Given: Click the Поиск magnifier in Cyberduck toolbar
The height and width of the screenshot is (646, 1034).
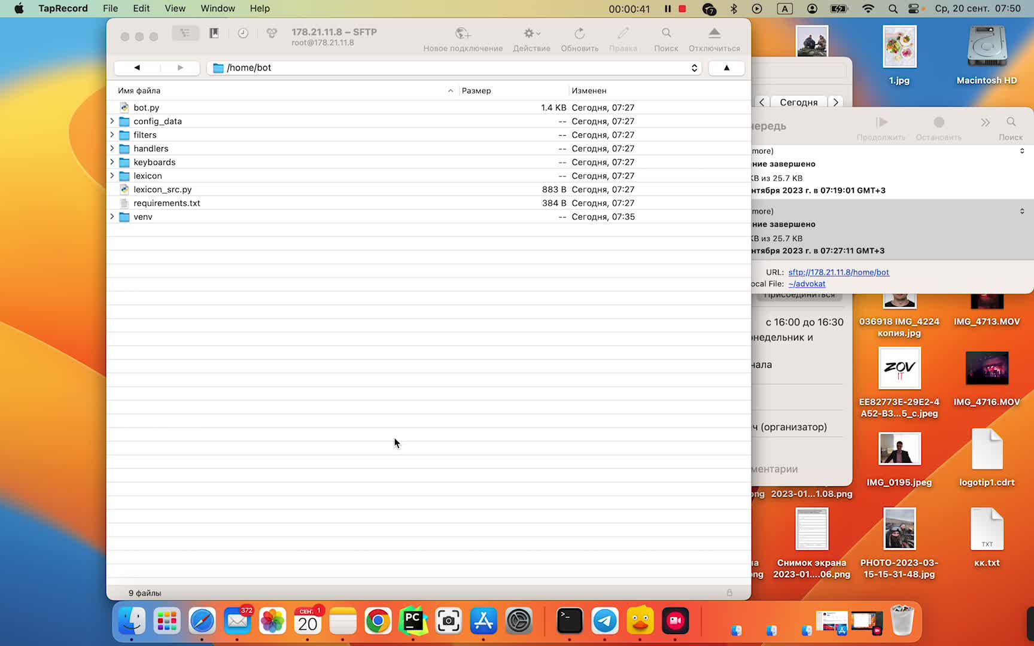Looking at the screenshot, I should [x=666, y=33].
